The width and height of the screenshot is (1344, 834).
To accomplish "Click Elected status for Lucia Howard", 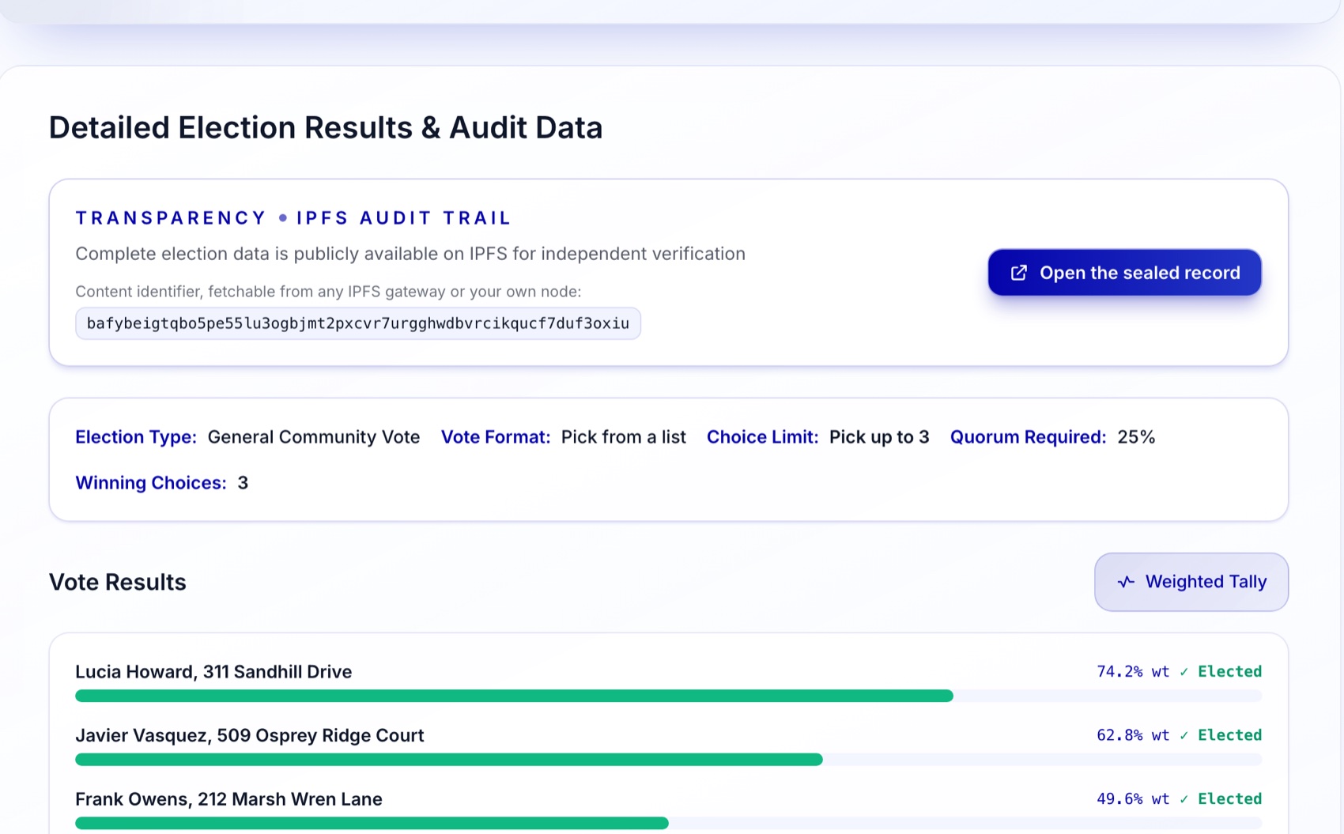I will [1221, 671].
